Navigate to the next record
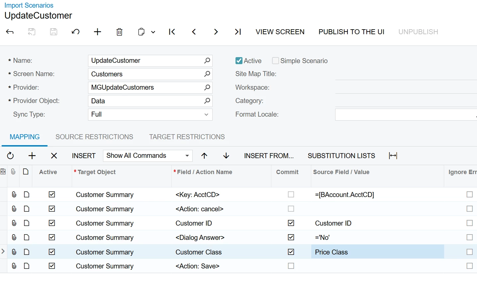This screenshot has width=477, height=298. [216, 32]
